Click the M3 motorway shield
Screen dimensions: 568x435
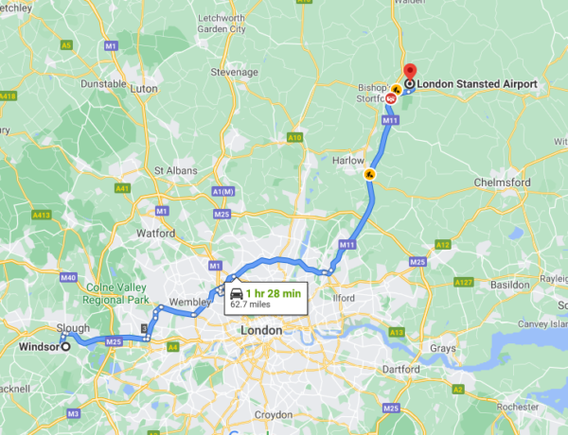(73, 413)
